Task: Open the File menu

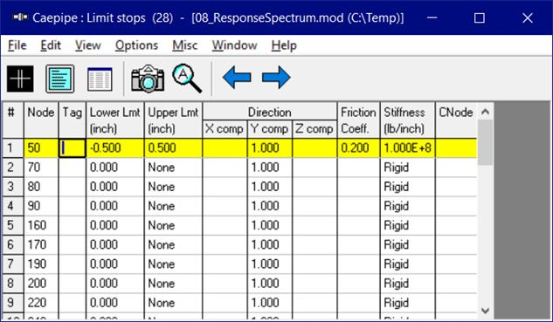Action: click(17, 45)
